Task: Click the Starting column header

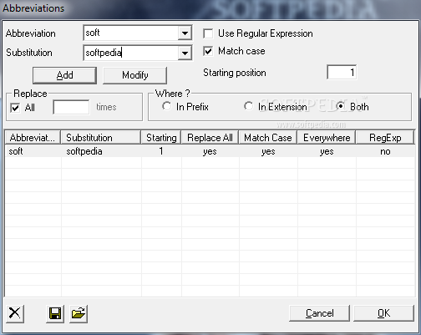Action: (x=161, y=138)
